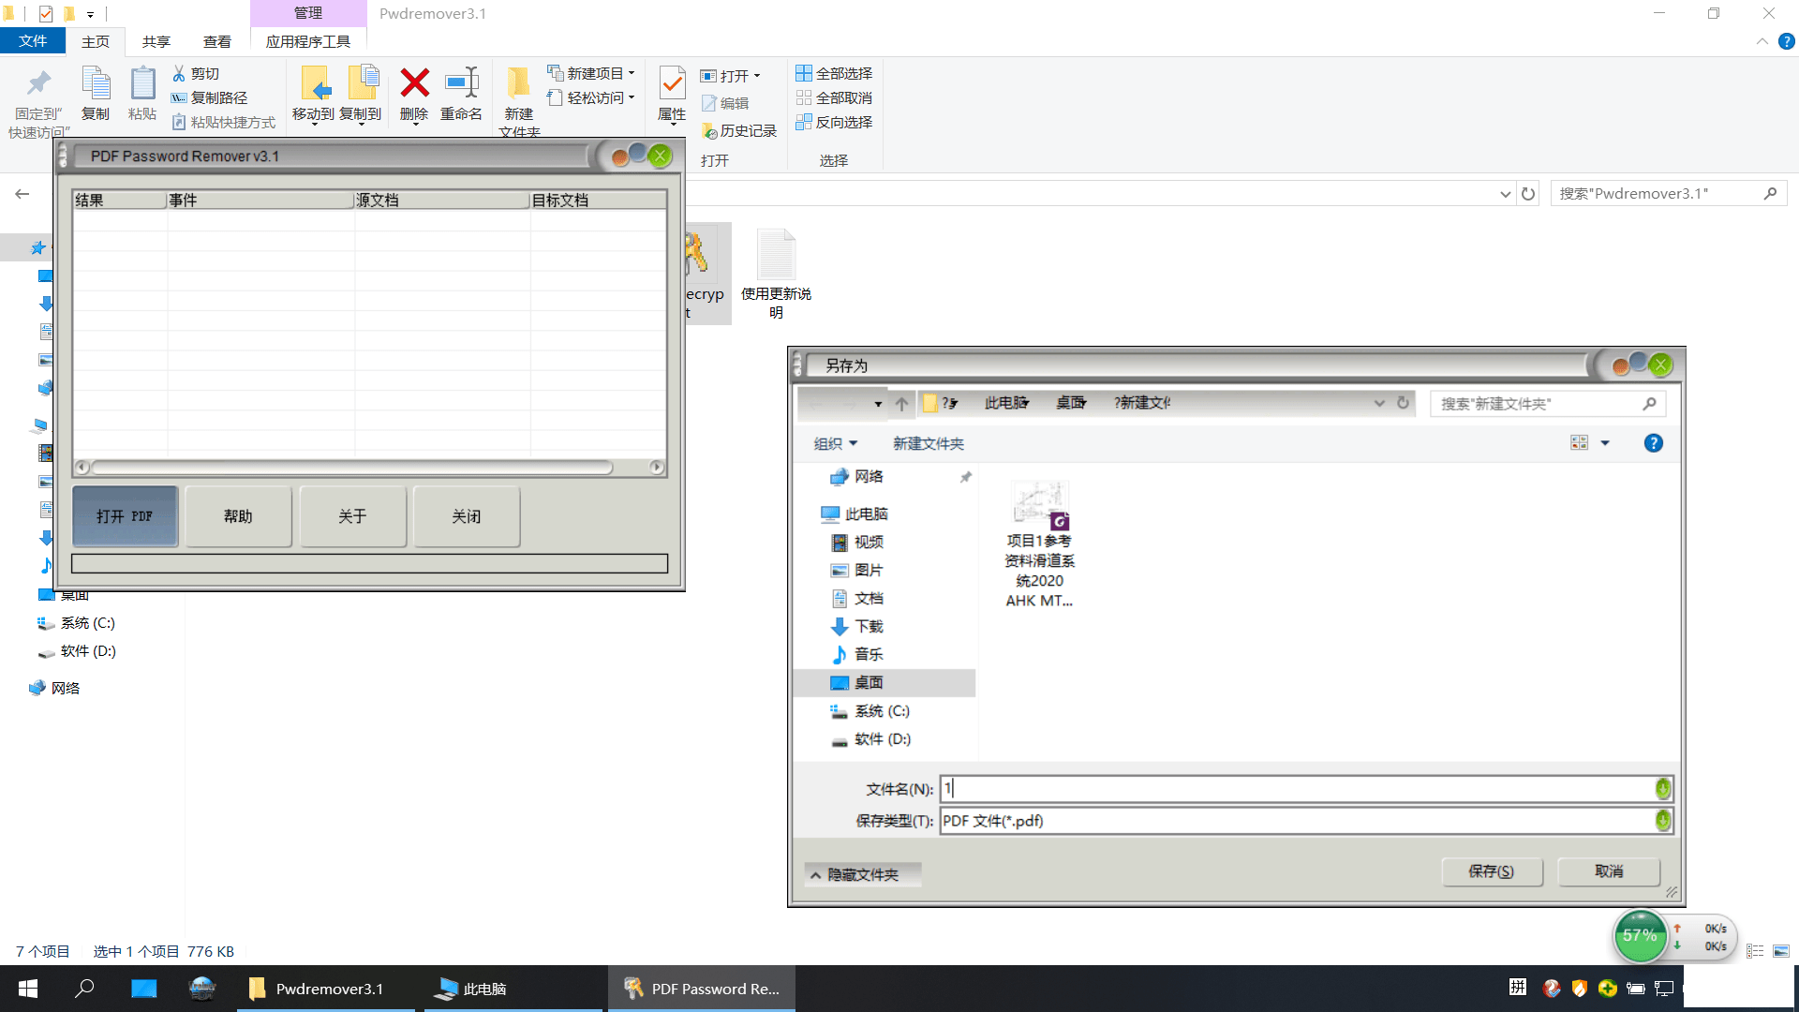Switch to the 共享 ribbon tab

[156, 41]
